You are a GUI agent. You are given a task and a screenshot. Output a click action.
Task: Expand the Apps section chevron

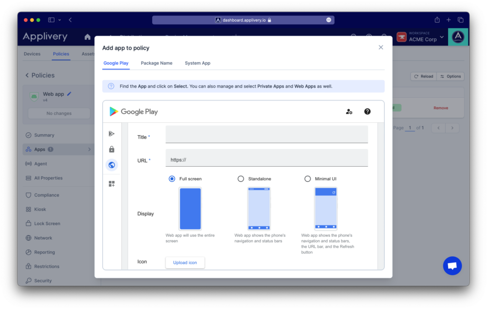89,150
